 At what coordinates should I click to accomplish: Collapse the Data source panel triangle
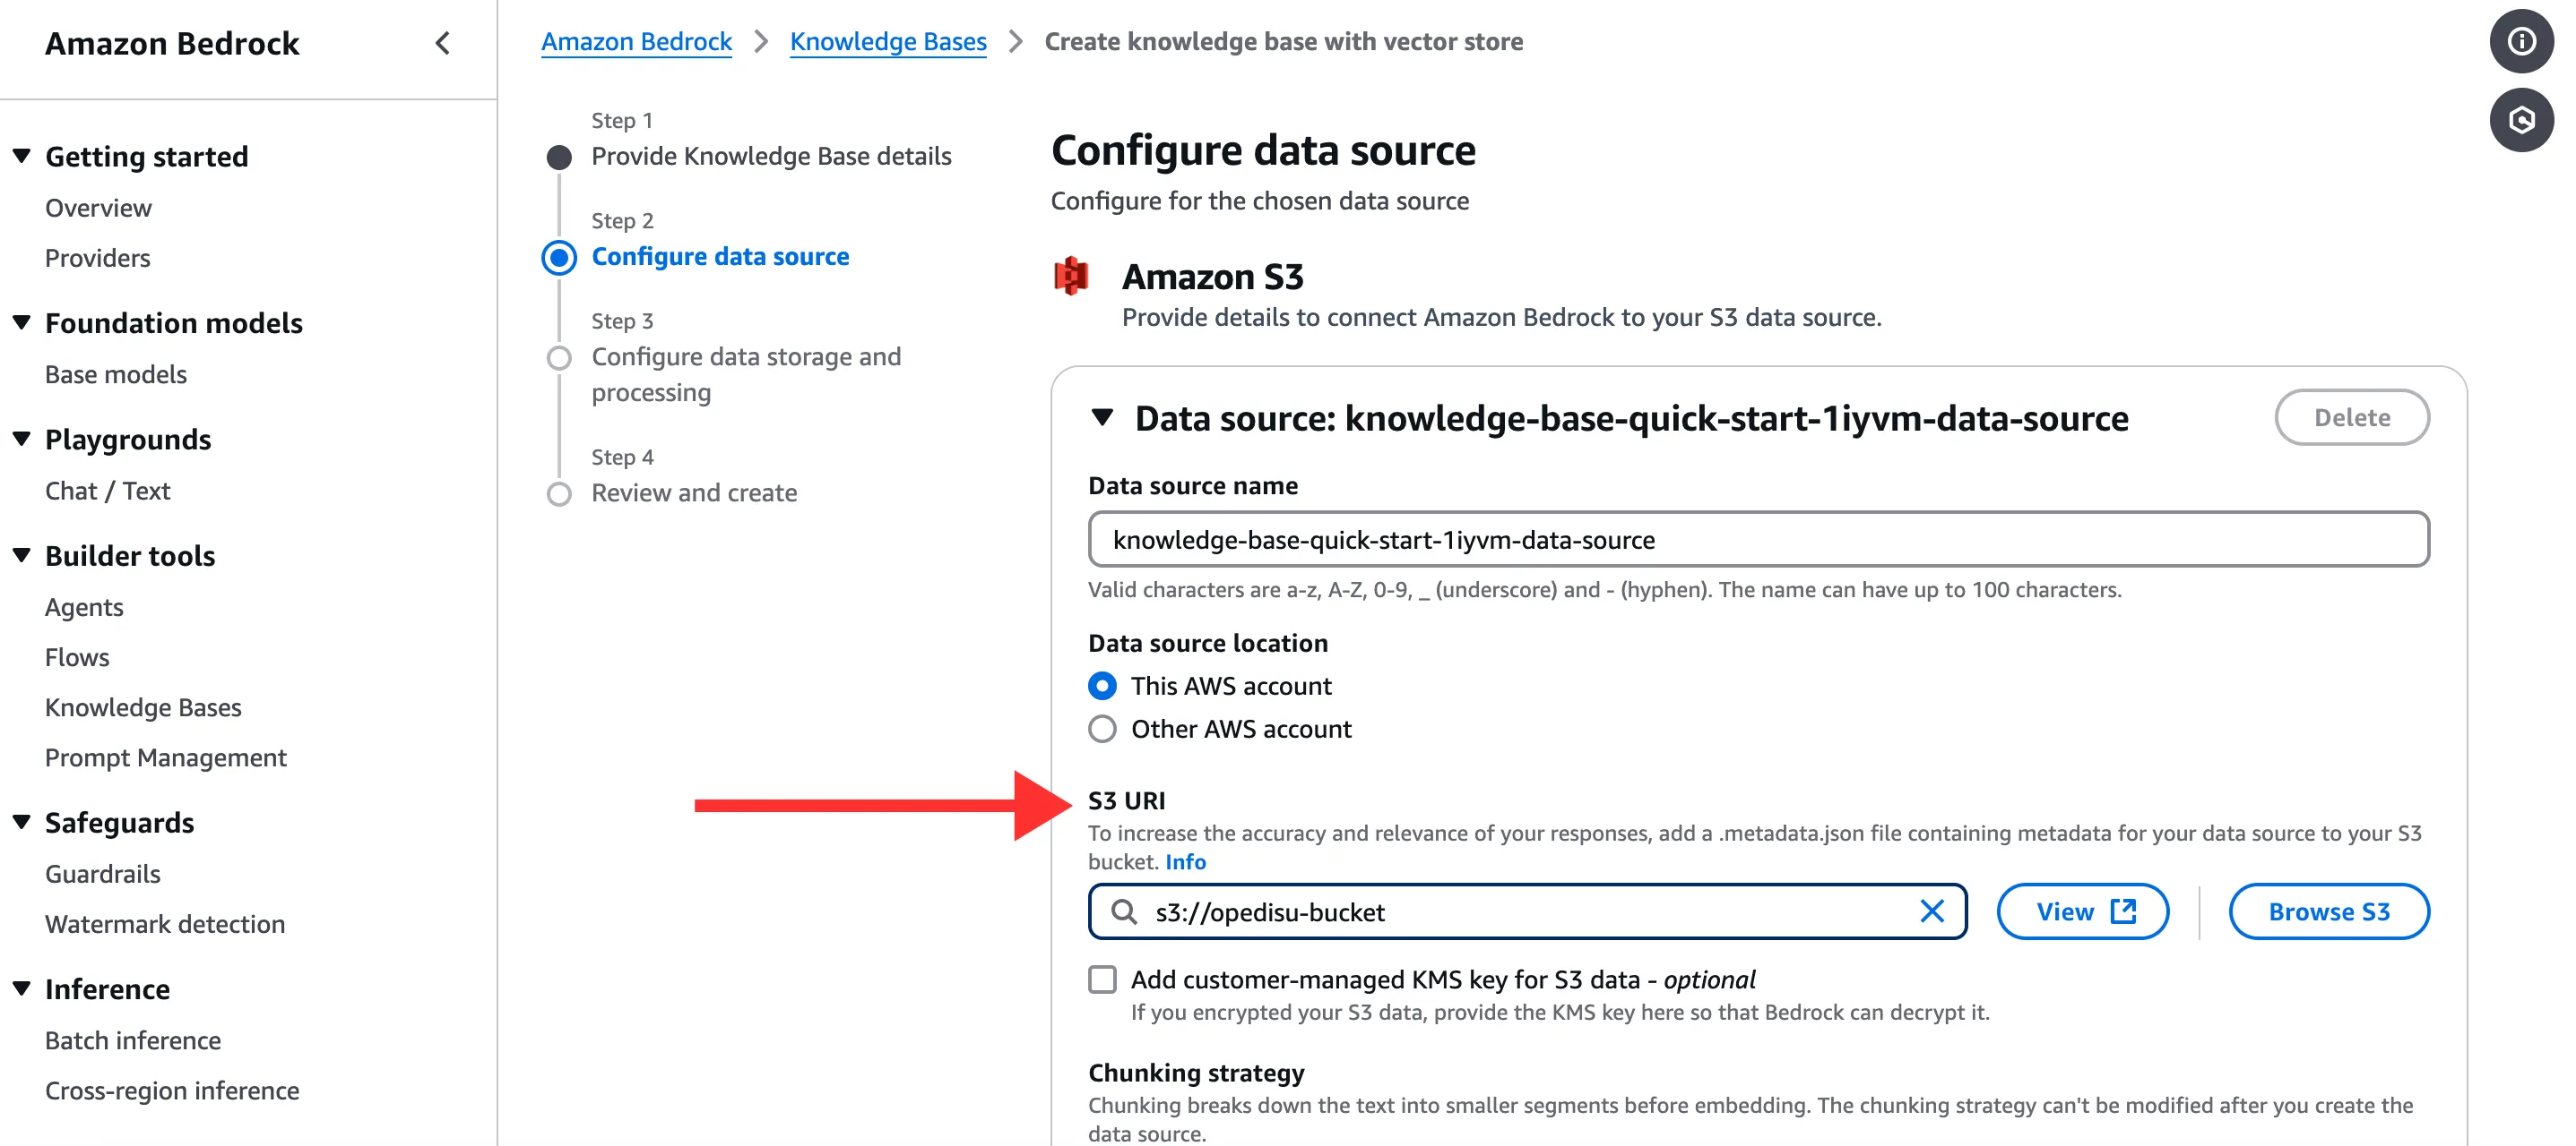point(1102,416)
